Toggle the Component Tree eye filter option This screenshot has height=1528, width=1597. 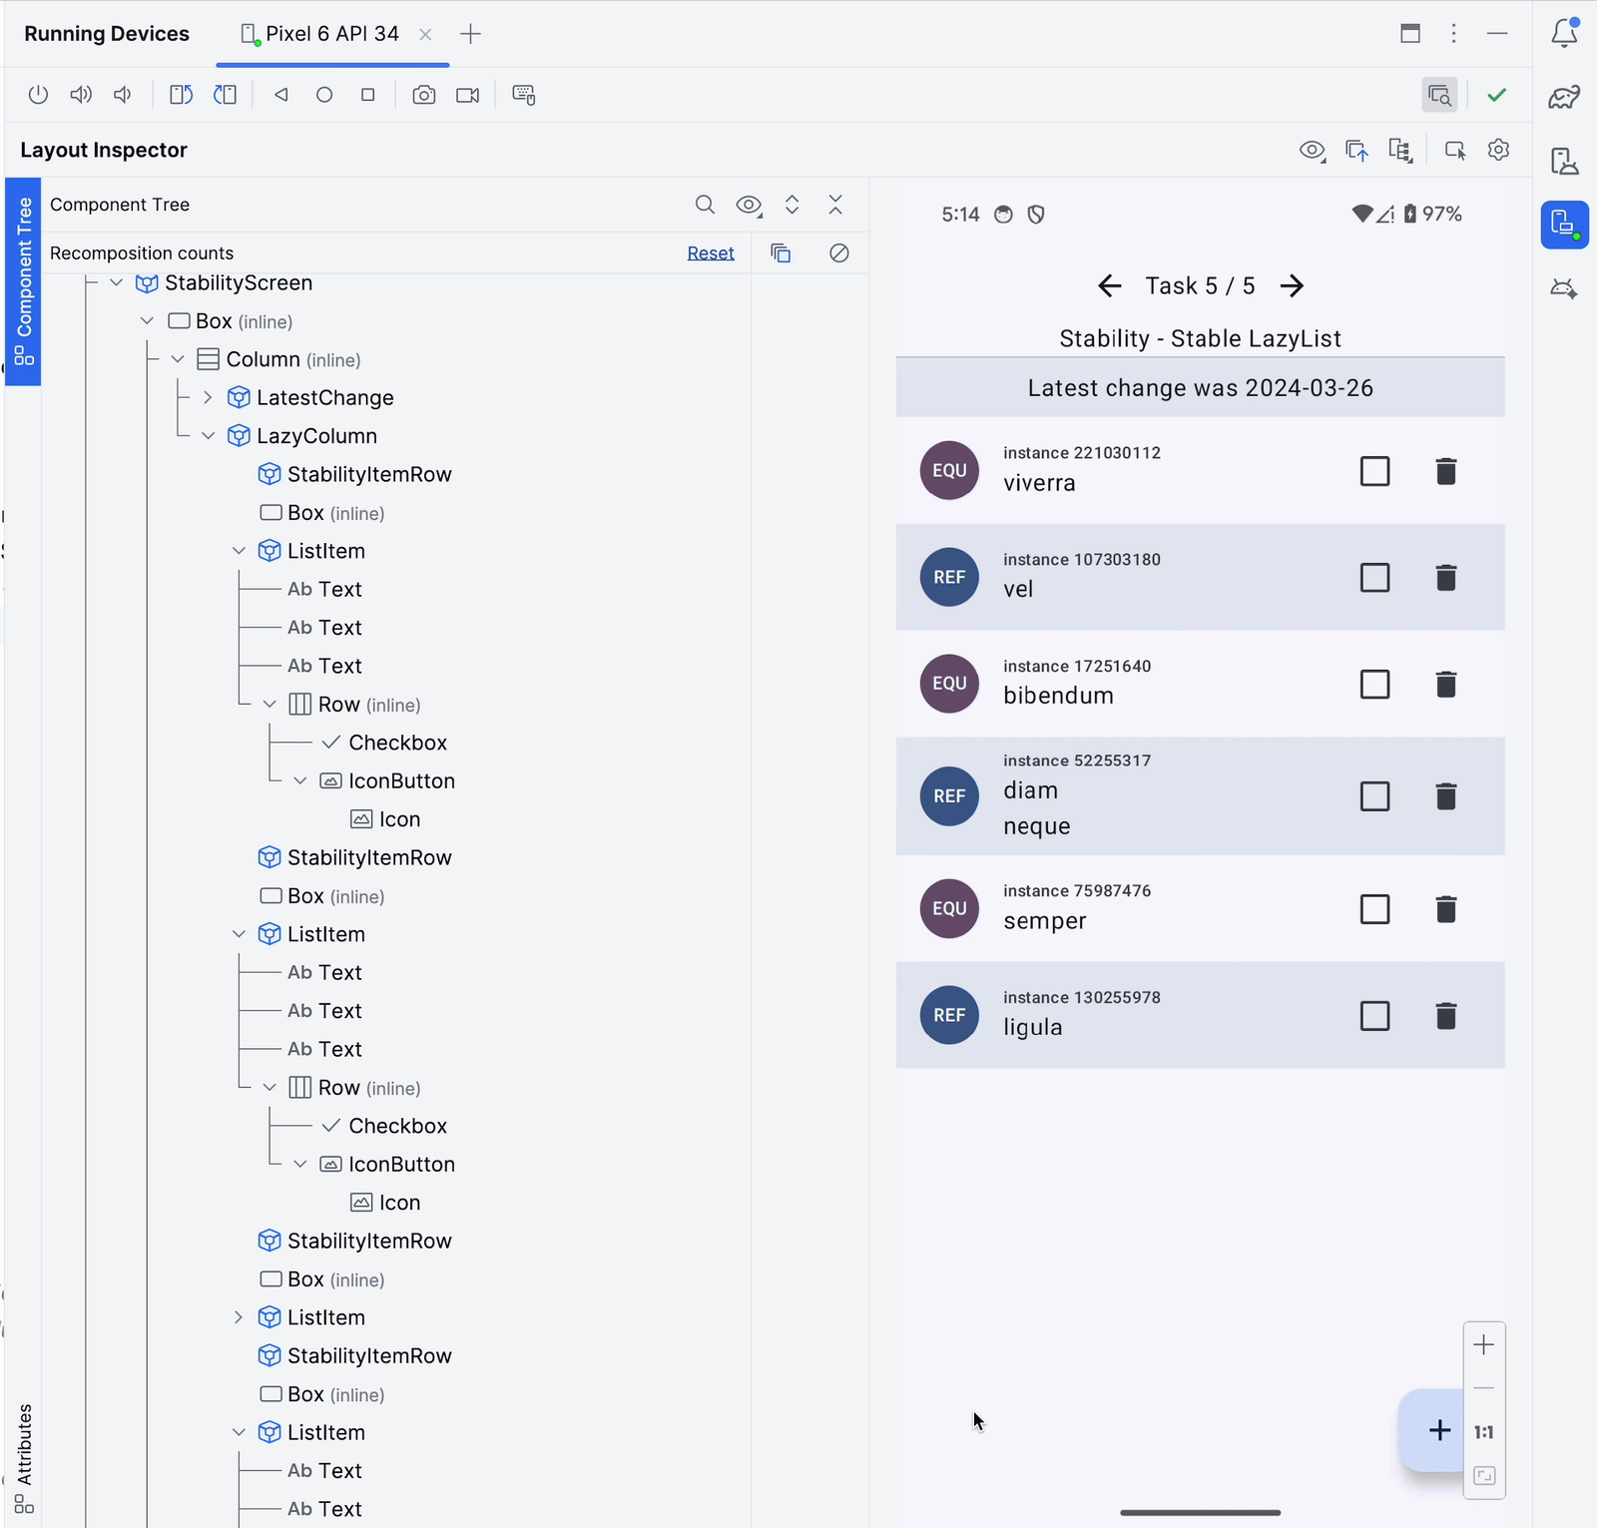(x=749, y=205)
